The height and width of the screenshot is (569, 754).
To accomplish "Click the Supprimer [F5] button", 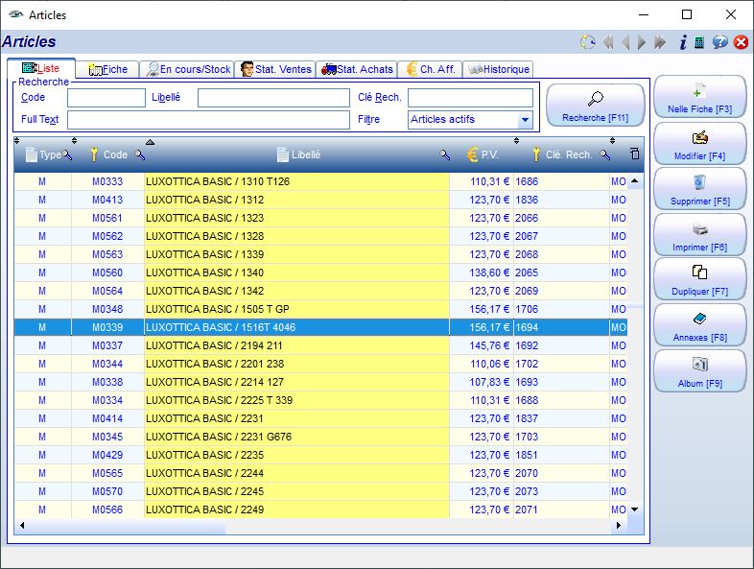I will click(699, 189).
